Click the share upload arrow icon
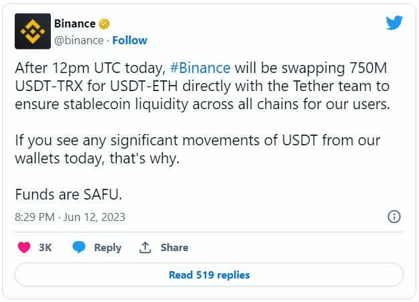This screenshot has height=302, width=419. click(x=145, y=248)
